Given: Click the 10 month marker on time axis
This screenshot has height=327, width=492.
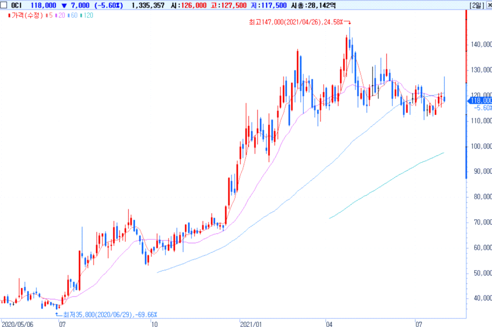Looking at the screenshot, I should (154, 324).
